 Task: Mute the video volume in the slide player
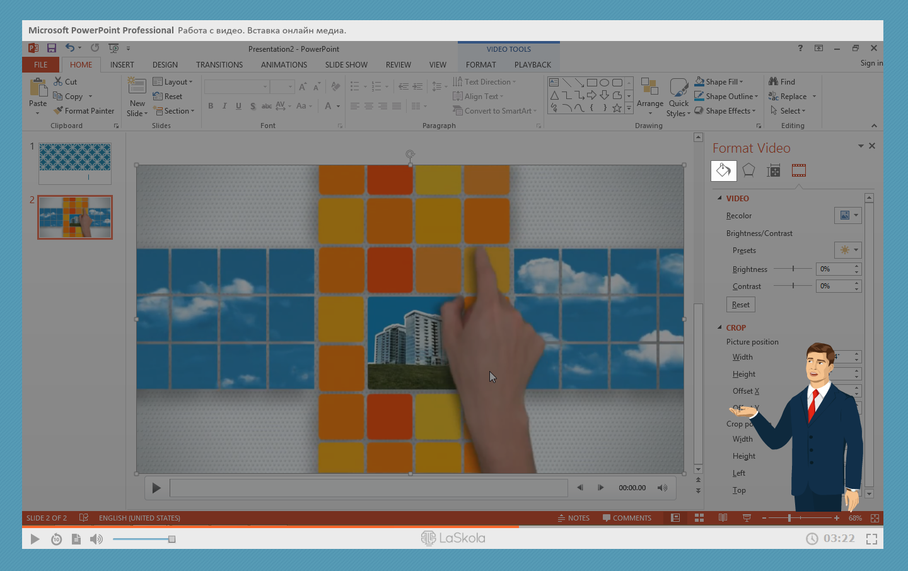pyautogui.click(x=662, y=488)
